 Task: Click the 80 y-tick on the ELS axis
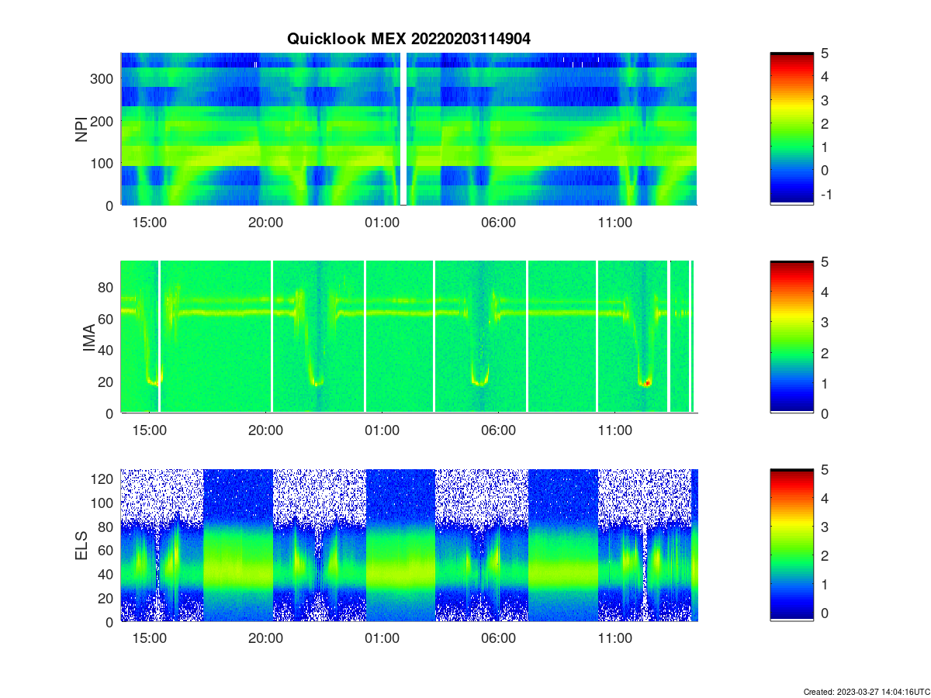[x=107, y=527]
